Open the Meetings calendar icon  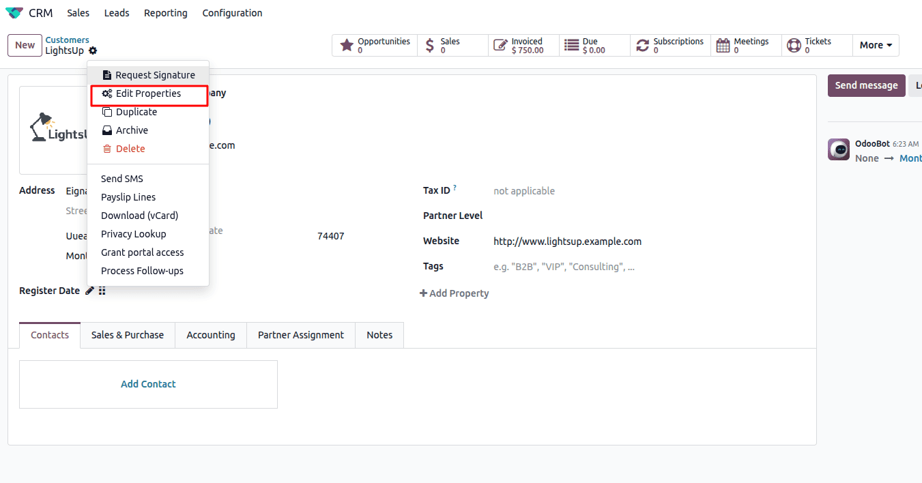click(x=723, y=46)
